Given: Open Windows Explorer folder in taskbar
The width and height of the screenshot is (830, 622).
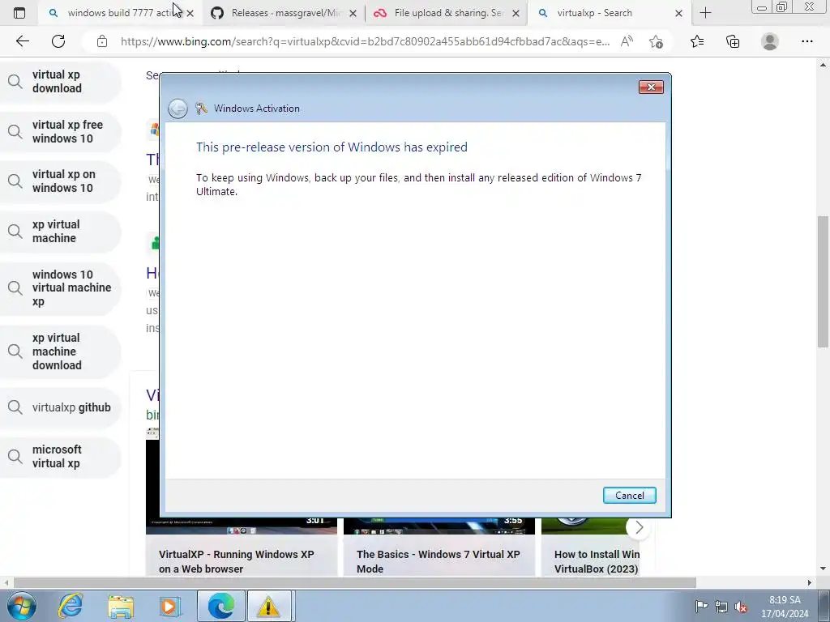Looking at the screenshot, I should (121, 606).
